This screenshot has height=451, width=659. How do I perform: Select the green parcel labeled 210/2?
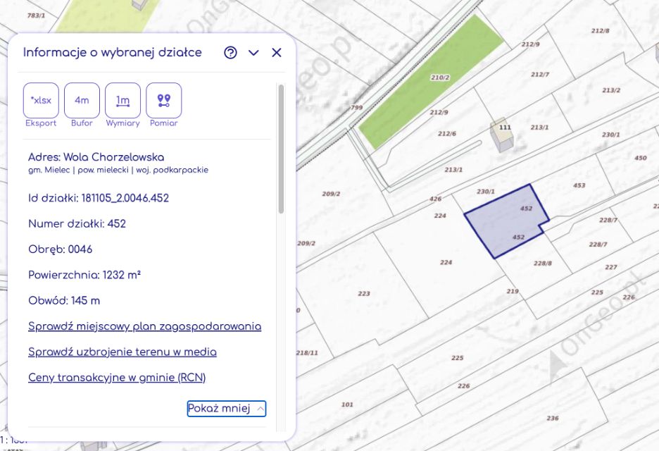pos(432,82)
